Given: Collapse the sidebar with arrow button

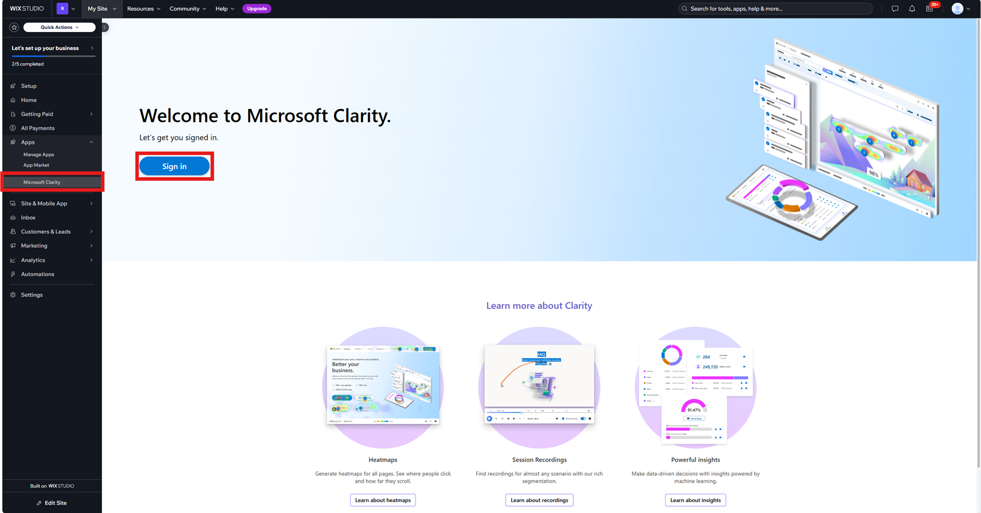Looking at the screenshot, I should [105, 27].
